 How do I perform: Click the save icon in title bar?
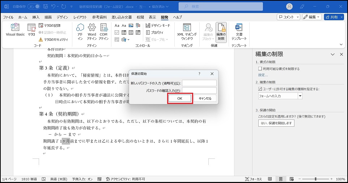tap(46, 6)
